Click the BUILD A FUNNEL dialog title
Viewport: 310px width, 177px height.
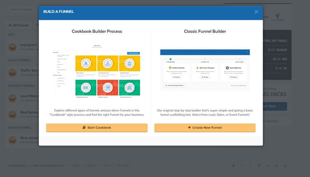[58, 12]
